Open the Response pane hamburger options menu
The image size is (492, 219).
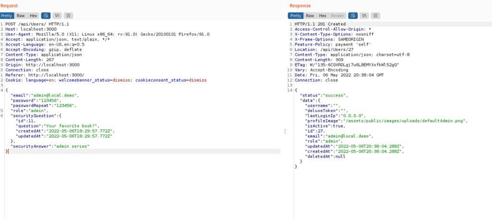point(375,16)
